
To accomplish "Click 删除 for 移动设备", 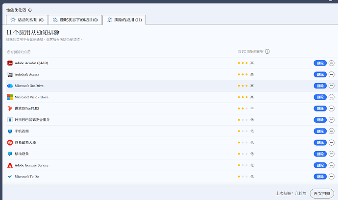I will coord(320,154).
